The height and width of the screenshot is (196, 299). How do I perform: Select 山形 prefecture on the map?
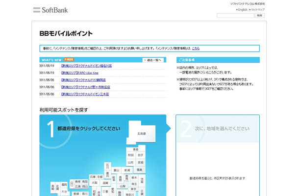point(131,163)
